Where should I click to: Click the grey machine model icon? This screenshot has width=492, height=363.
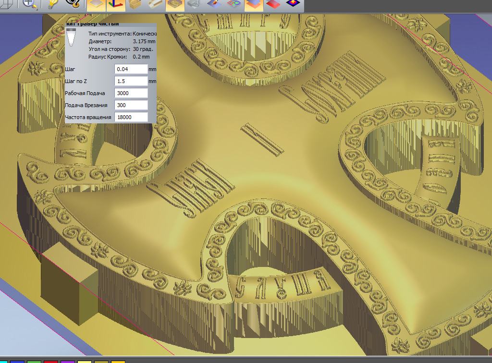click(195, 4)
